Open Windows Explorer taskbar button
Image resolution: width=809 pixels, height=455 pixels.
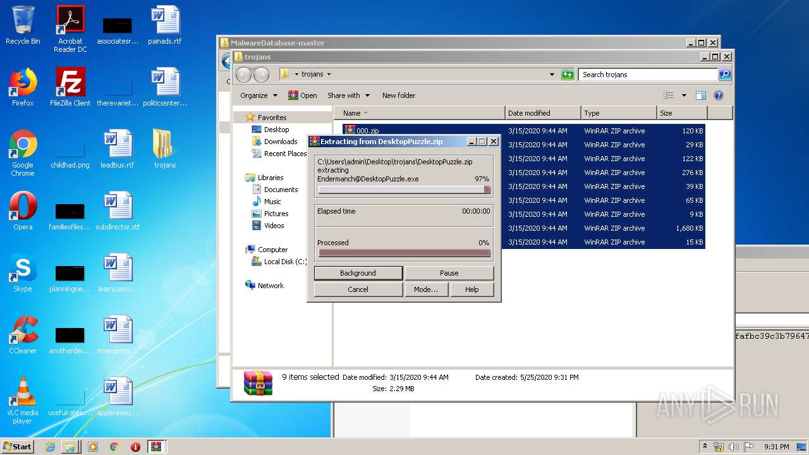point(70,447)
